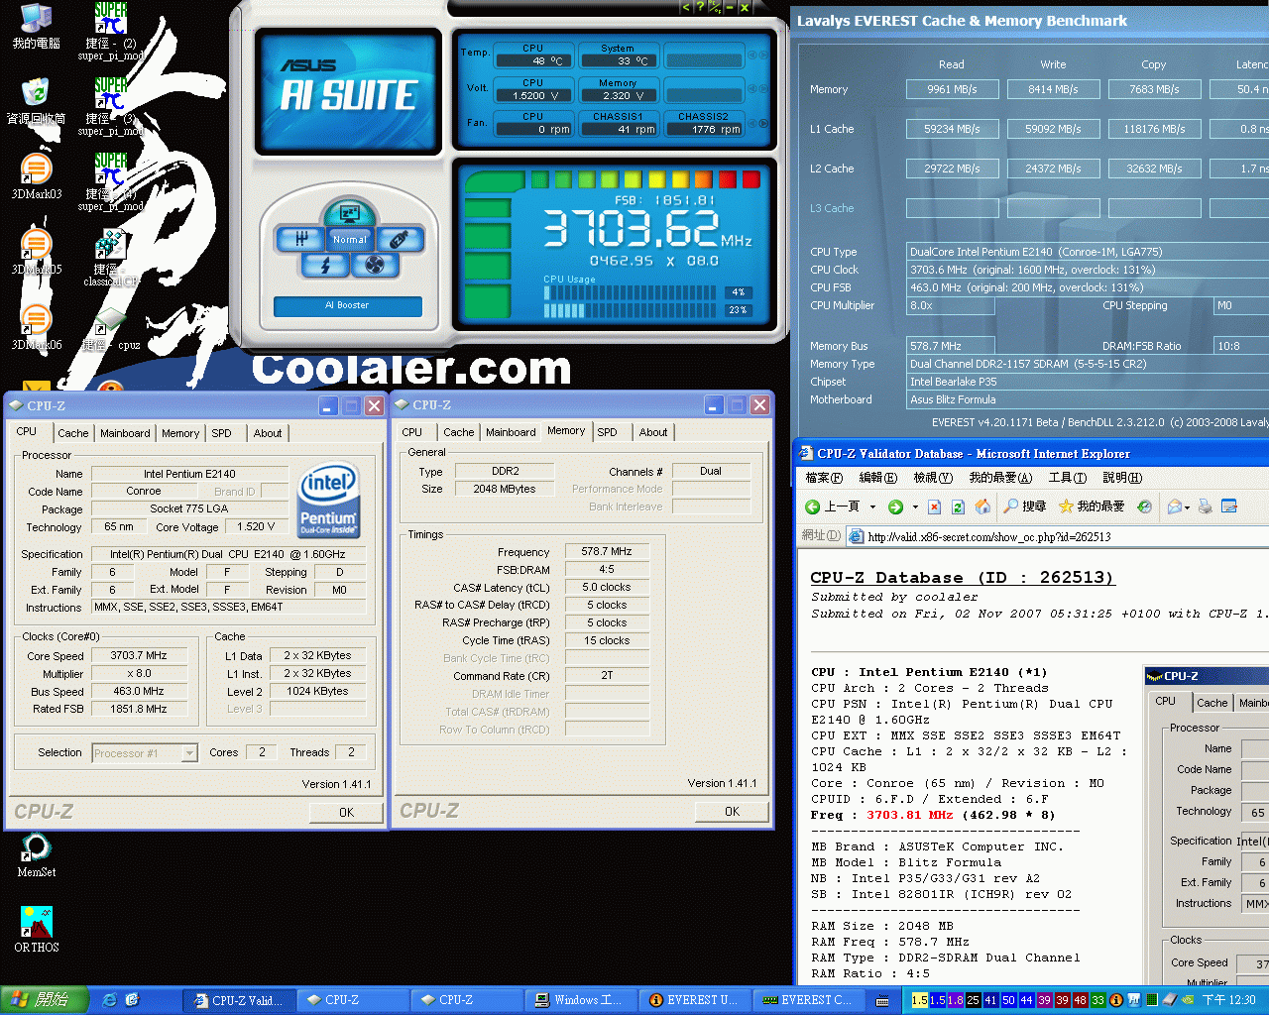Open 3DMark03 desktop shortcut
The width and height of the screenshot is (1269, 1015).
37,176
